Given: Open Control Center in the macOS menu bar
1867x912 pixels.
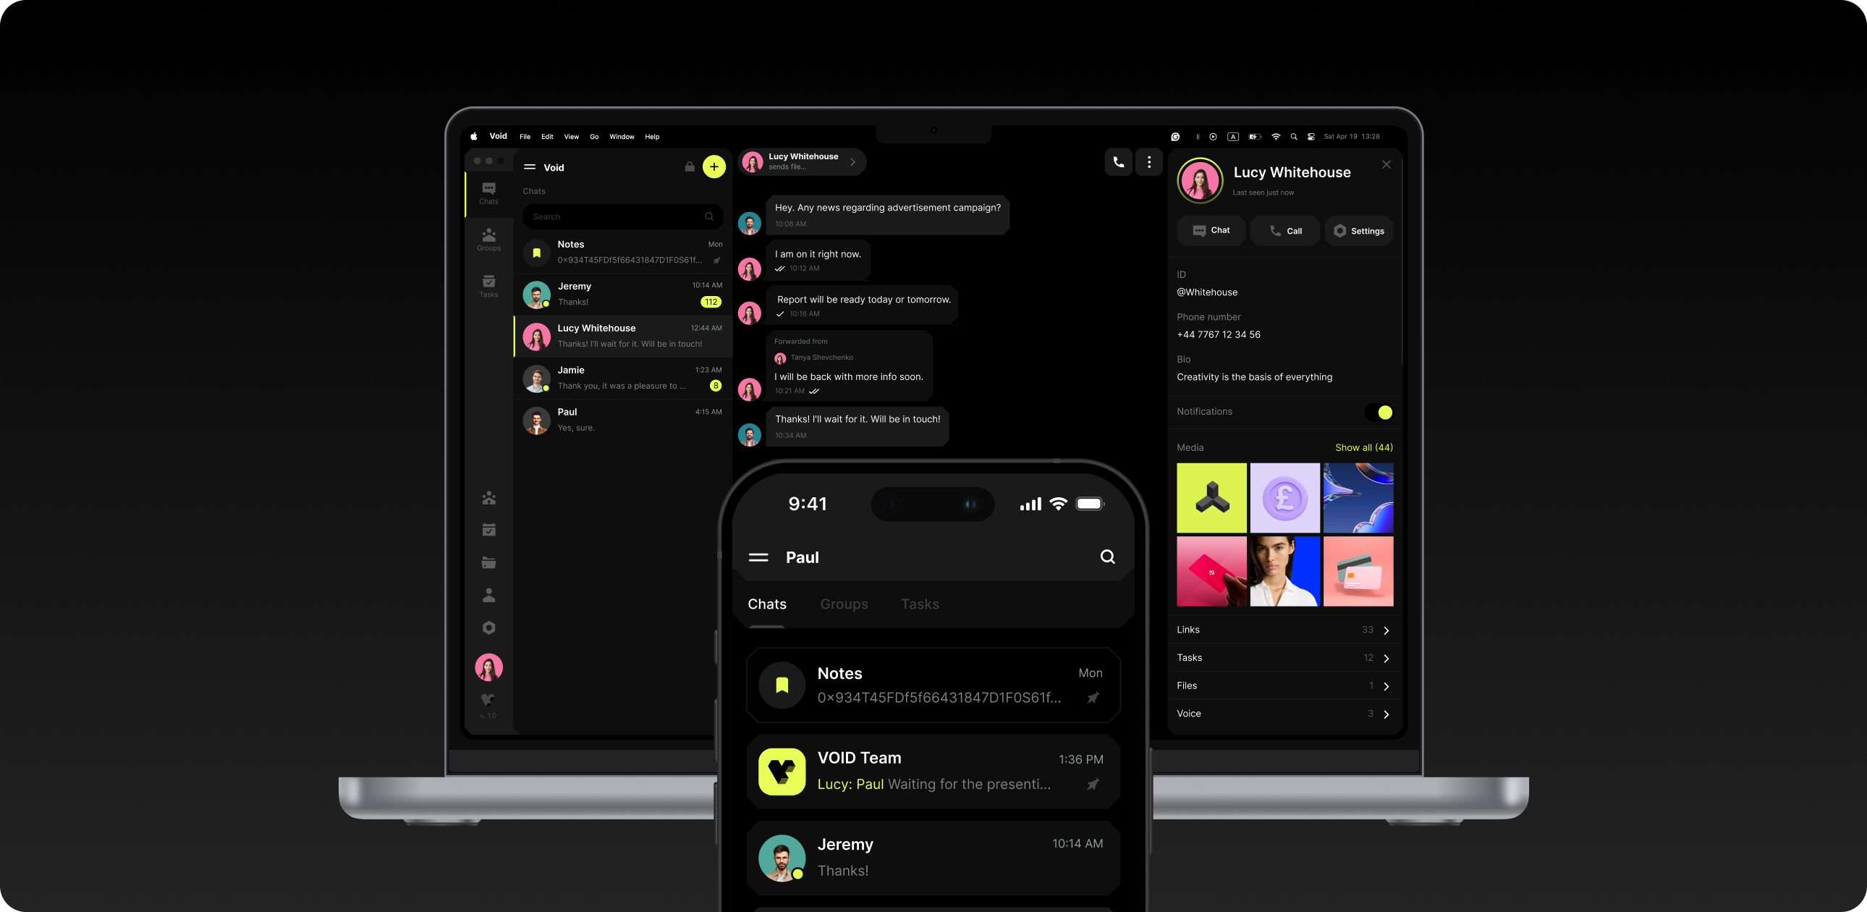Looking at the screenshot, I should (1311, 136).
